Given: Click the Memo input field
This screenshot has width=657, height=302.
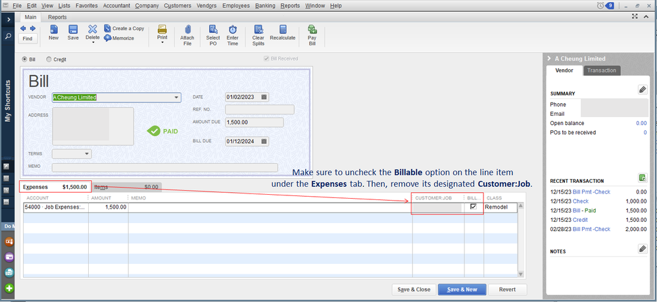Looking at the screenshot, I should tap(164, 168).
